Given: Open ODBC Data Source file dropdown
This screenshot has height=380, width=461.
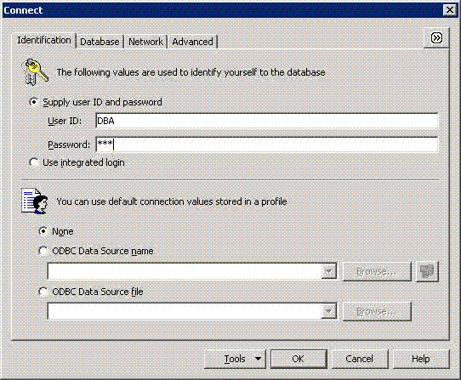Looking at the screenshot, I should pyautogui.click(x=328, y=311).
